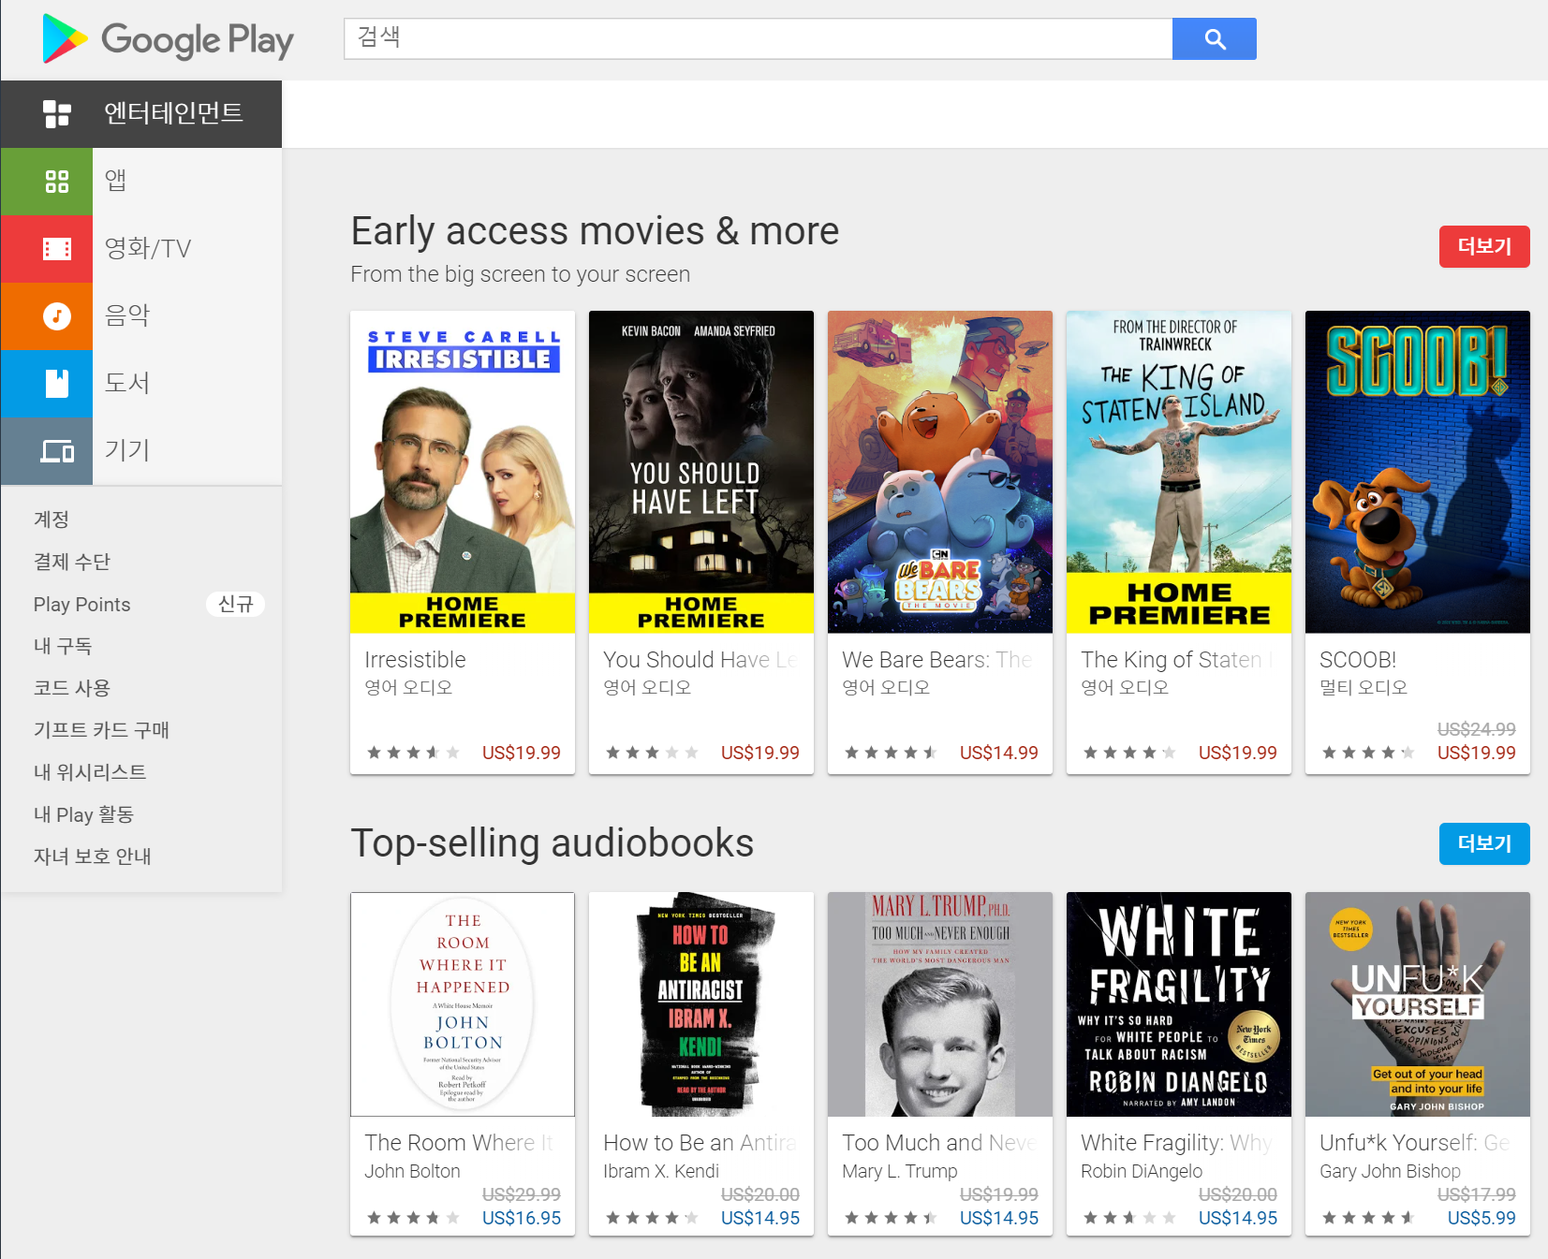This screenshot has height=1259, width=1548.
Task: Click John Bolton author name
Action: click(412, 1171)
